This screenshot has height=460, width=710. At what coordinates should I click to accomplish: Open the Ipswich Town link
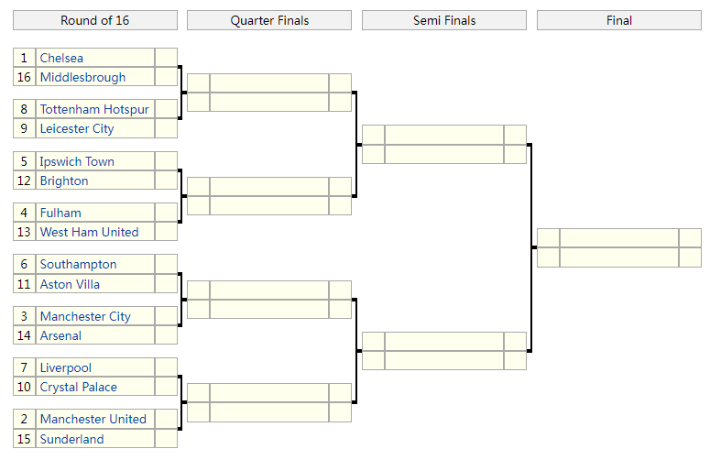click(77, 161)
